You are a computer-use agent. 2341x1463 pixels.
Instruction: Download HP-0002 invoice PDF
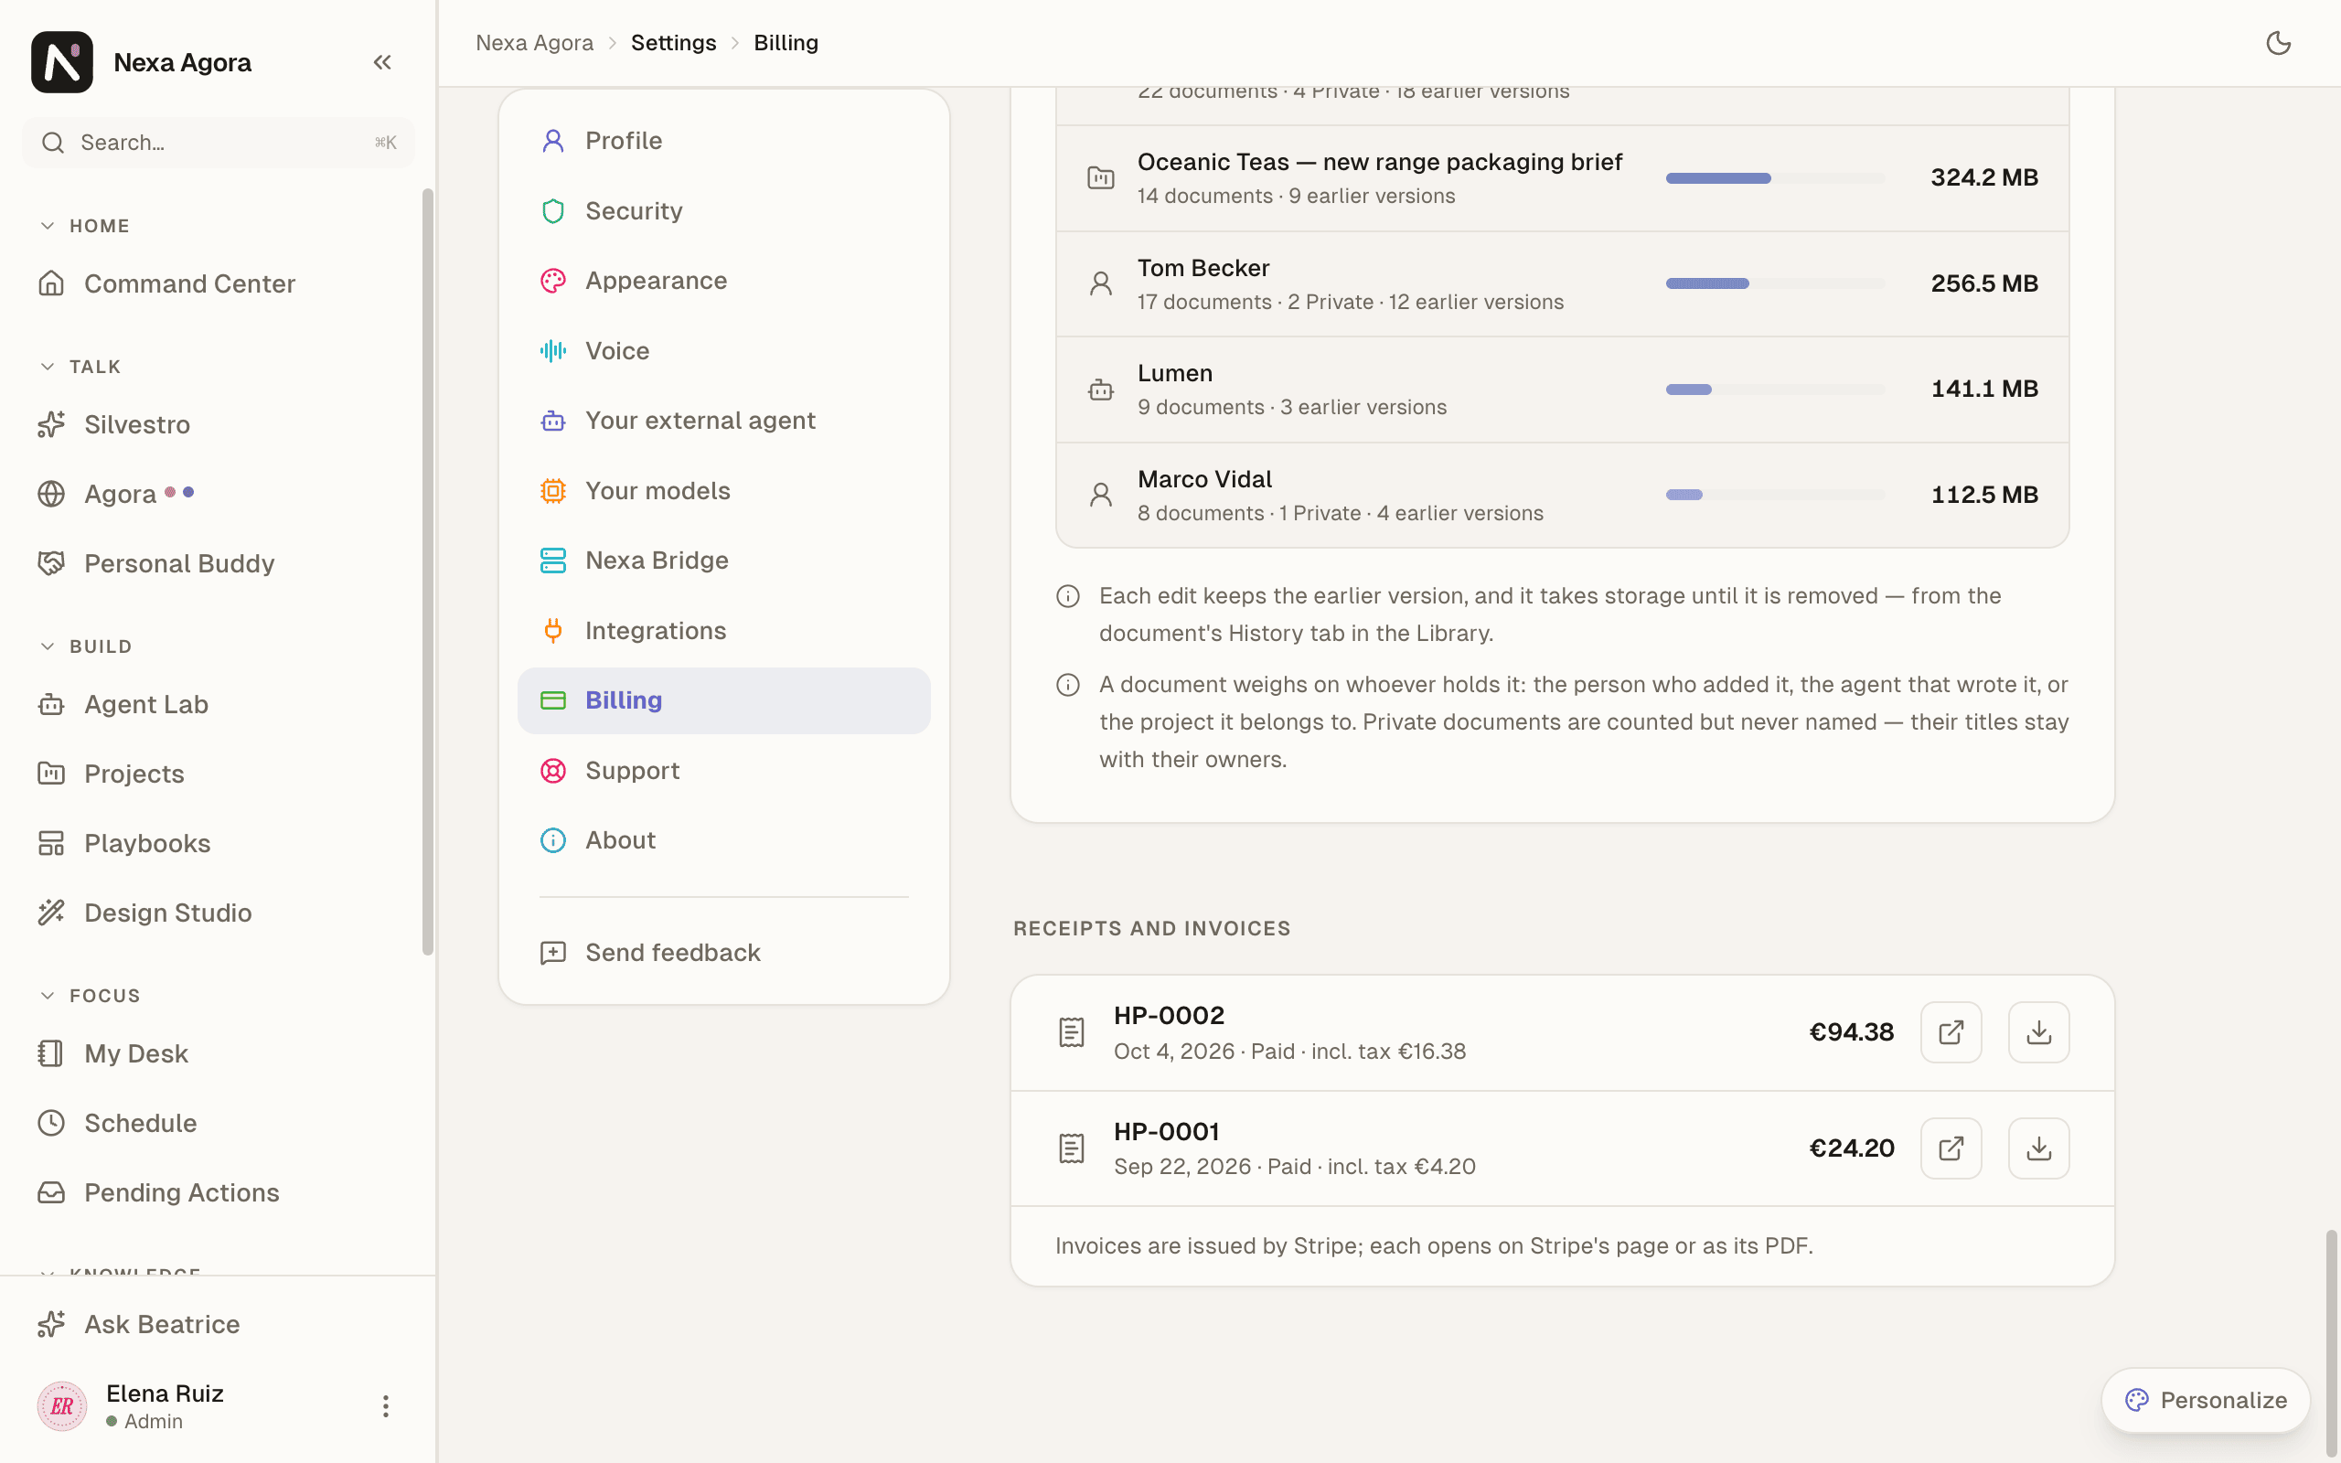[2038, 1032]
